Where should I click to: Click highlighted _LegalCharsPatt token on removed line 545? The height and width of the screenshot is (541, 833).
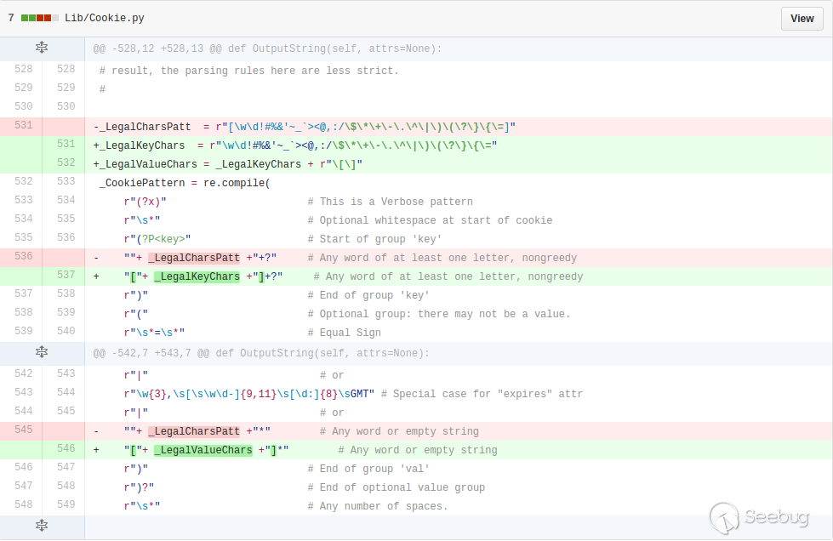(195, 431)
